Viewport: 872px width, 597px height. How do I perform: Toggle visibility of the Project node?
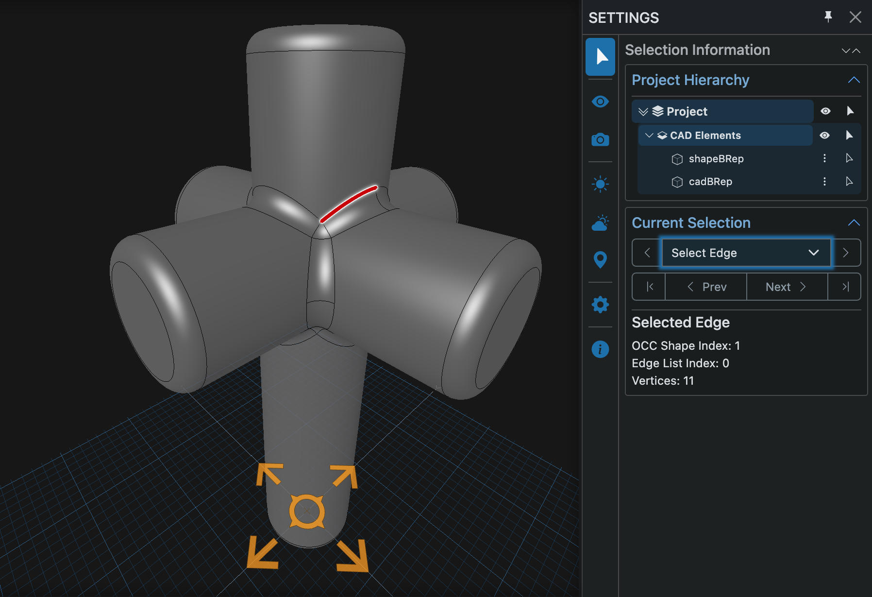825,111
